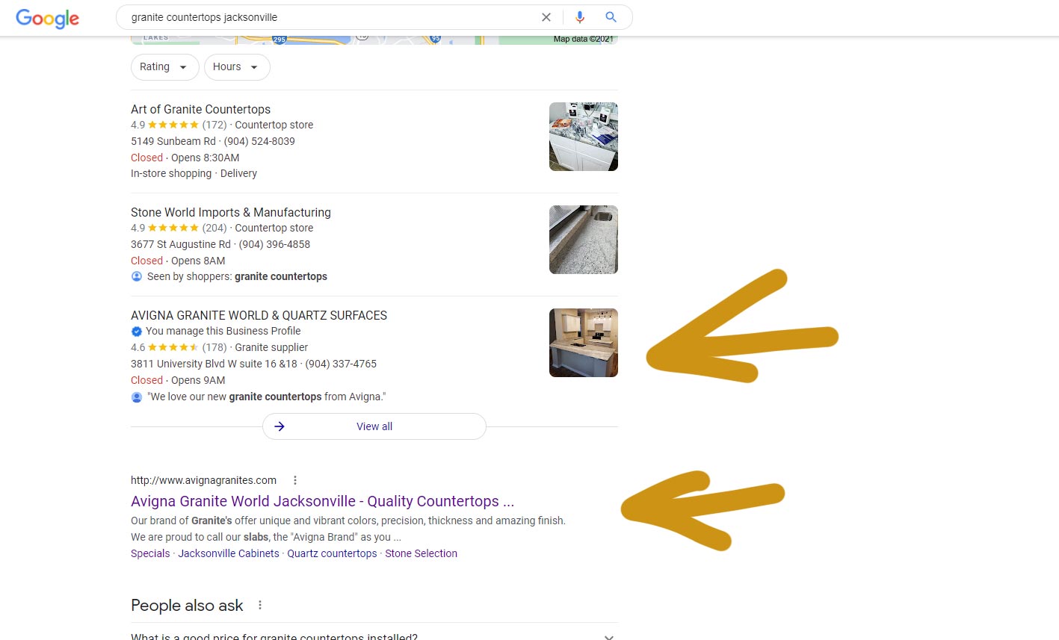Click the reviewer avatar beside the Avigna review quote
Viewport: 1059px width, 640px height.
[137, 397]
